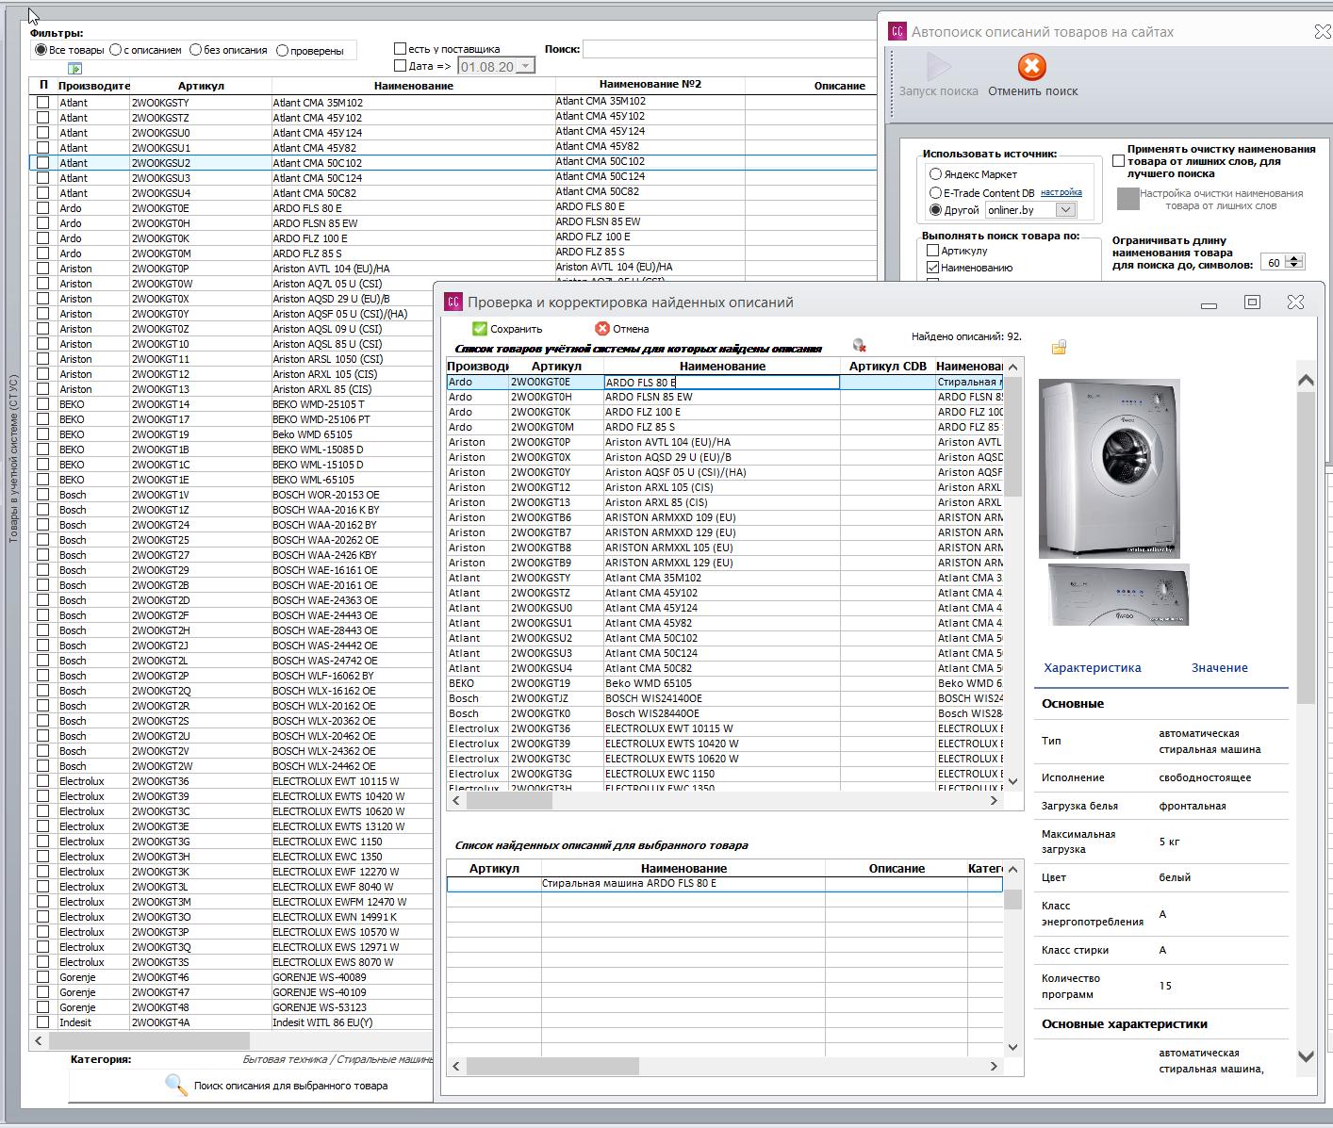Uncheck search by Наименованию

(932, 268)
